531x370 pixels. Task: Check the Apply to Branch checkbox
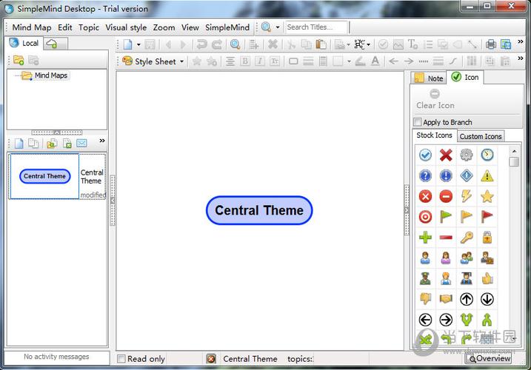(x=418, y=122)
